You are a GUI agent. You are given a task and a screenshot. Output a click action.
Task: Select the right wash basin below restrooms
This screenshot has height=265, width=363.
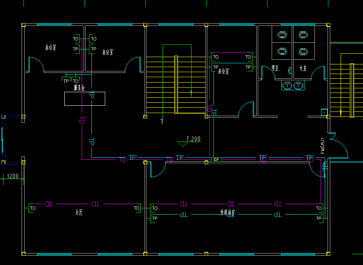tap(298, 85)
